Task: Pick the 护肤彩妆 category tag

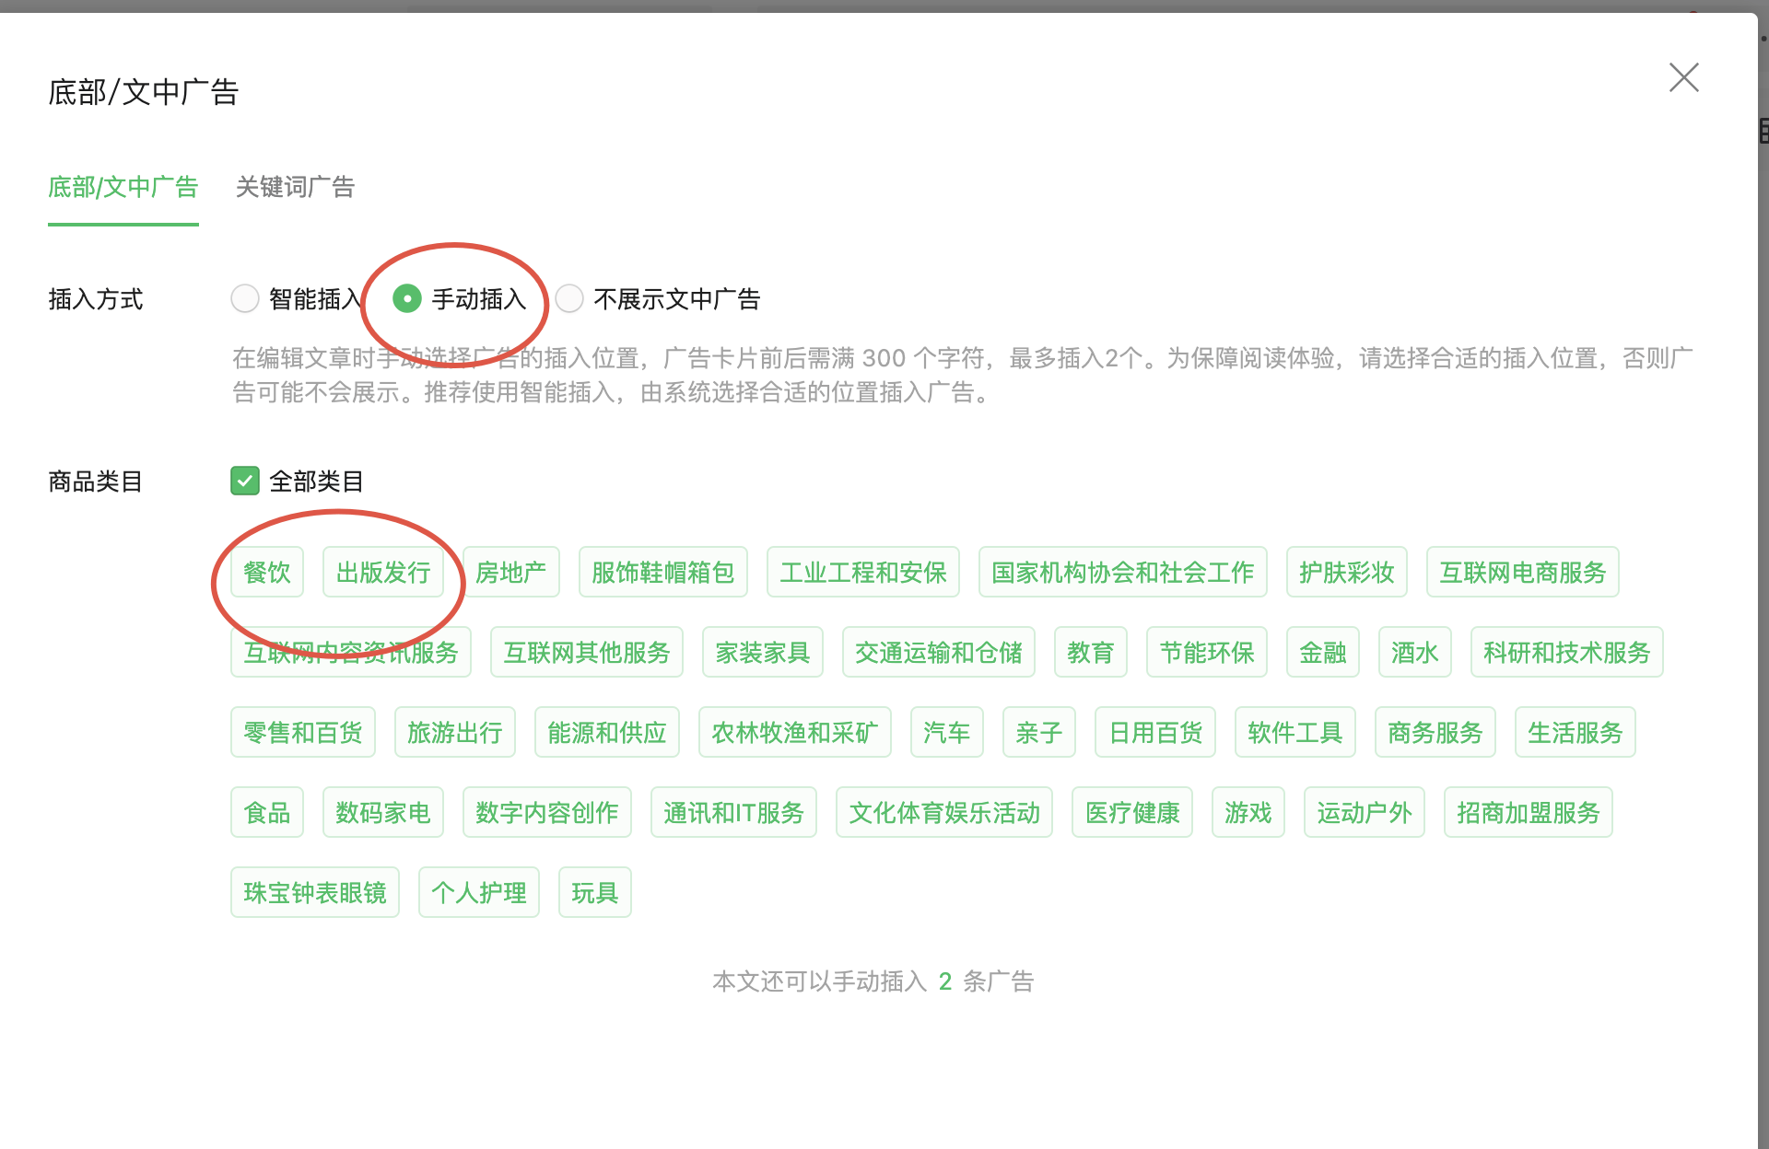Action: [x=1347, y=572]
